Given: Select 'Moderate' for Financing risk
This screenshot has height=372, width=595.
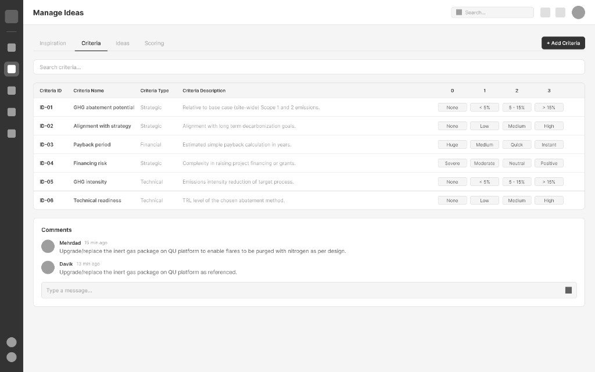Looking at the screenshot, I should (x=484, y=163).
